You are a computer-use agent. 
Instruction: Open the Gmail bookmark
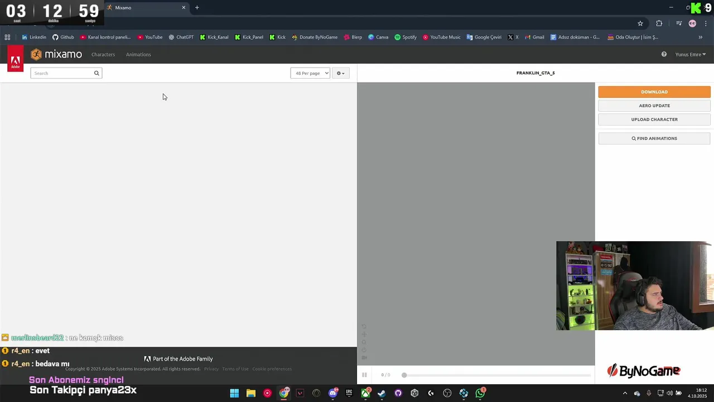click(534, 37)
